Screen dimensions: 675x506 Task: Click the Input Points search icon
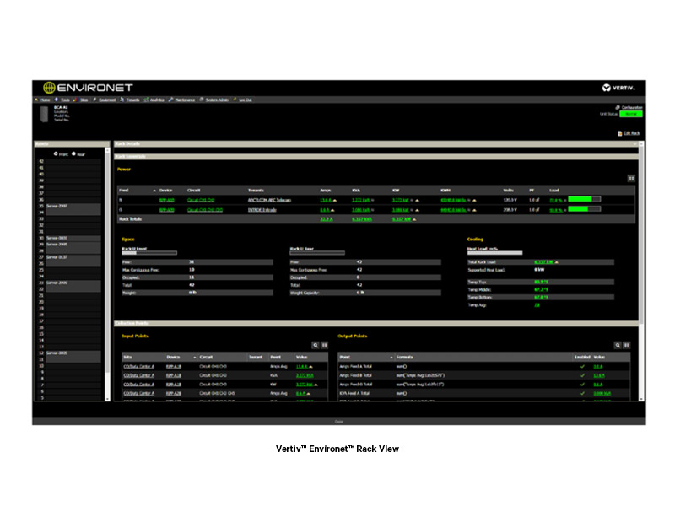pos(316,345)
